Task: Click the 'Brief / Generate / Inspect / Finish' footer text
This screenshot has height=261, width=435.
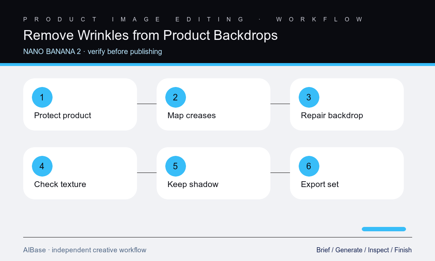Action: (x=364, y=250)
